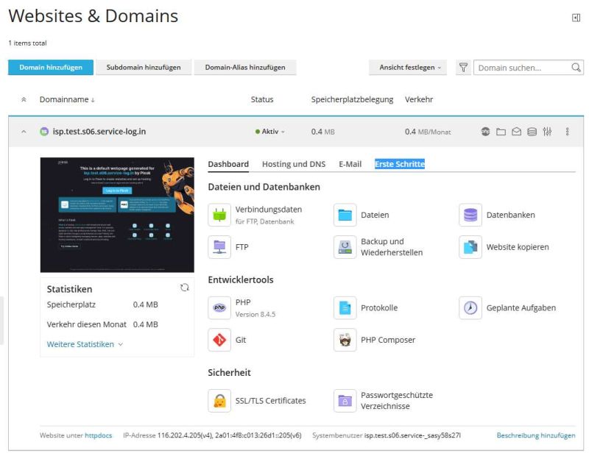
Task: Click the 'Entwicklertools' section heading
Action: (241, 280)
